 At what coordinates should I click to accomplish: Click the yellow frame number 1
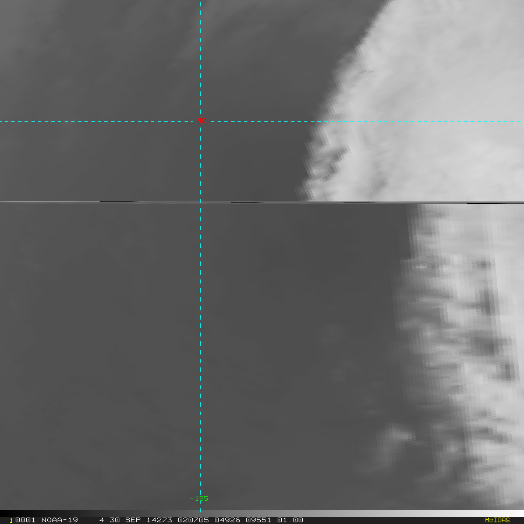pos(11,521)
